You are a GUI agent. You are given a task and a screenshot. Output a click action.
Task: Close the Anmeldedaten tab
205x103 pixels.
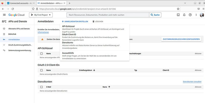point(65,3)
